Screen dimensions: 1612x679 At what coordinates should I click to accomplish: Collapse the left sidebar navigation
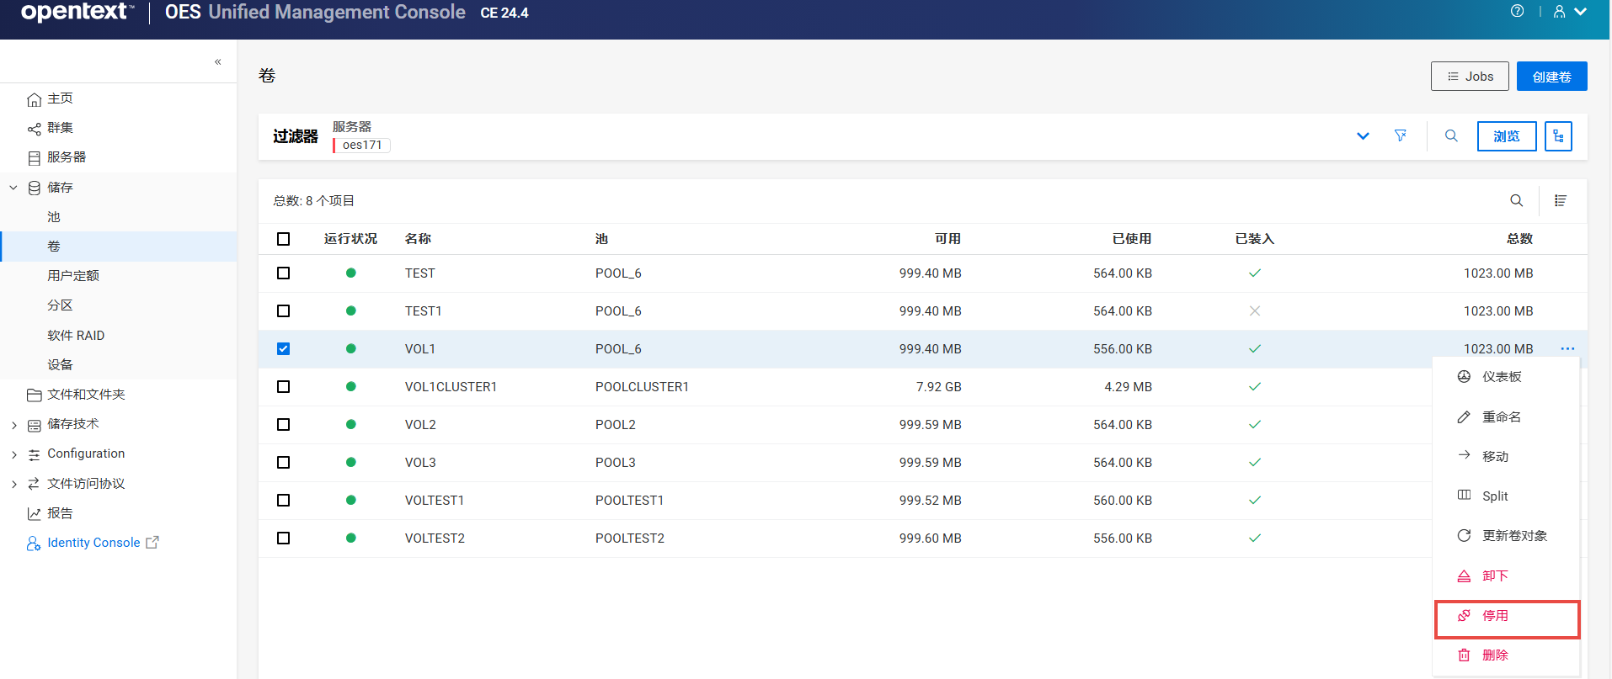(217, 61)
